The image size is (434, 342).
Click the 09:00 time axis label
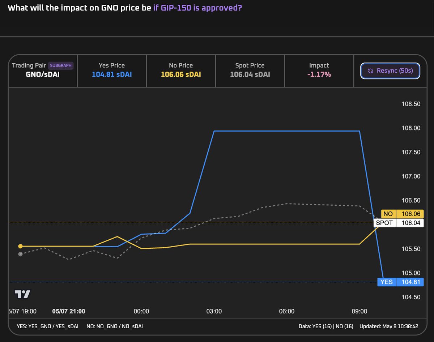(x=359, y=311)
